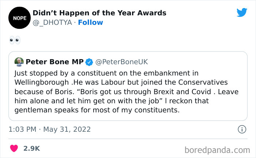Open the 1:03 PM time link
The image size is (256, 158).
click(23, 129)
